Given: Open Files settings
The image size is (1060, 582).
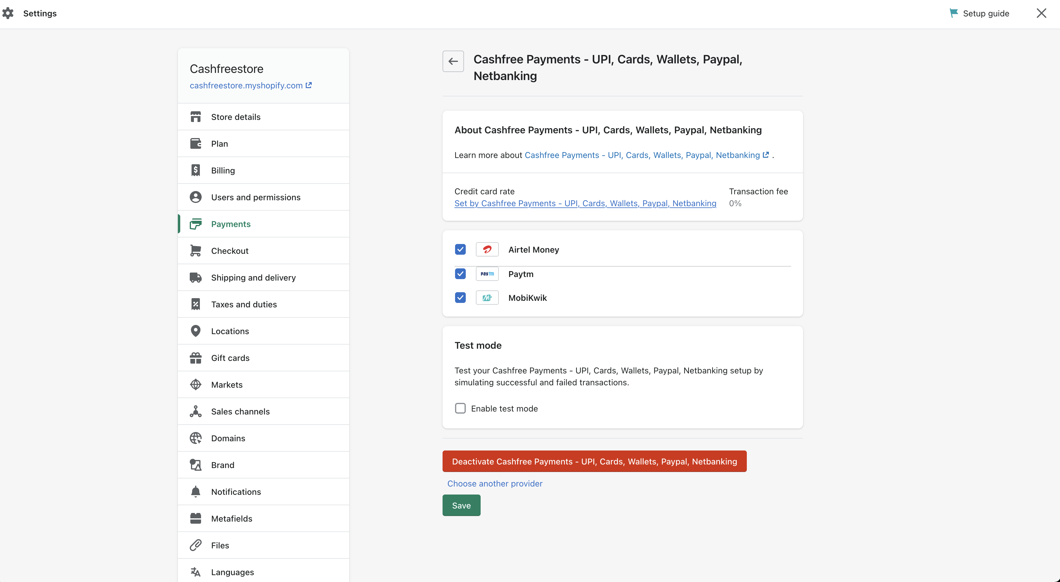Looking at the screenshot, I should tap(263, 545).
